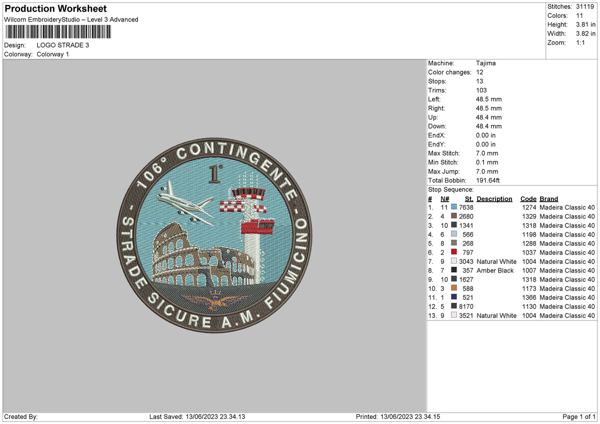This screenshot has width=600, height=424.
Task: Click the Up value '48.4 mm'
Action: [489, 117]
